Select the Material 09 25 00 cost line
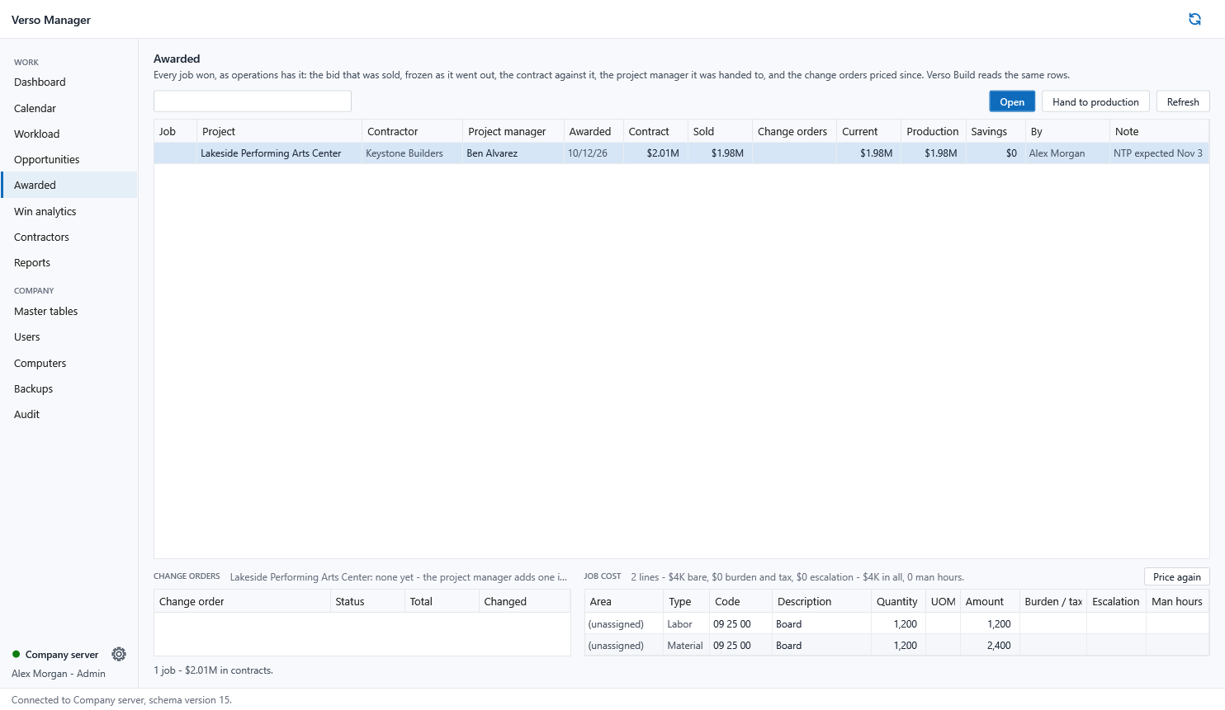 [x=896, y=645]
